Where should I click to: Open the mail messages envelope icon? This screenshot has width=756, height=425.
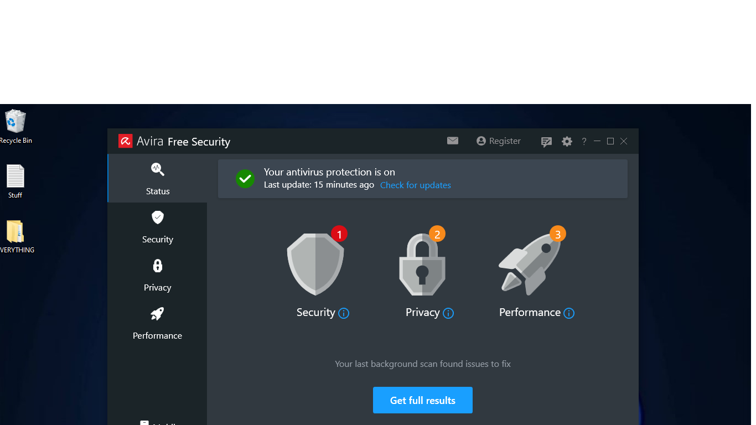[x=453, y=141]
